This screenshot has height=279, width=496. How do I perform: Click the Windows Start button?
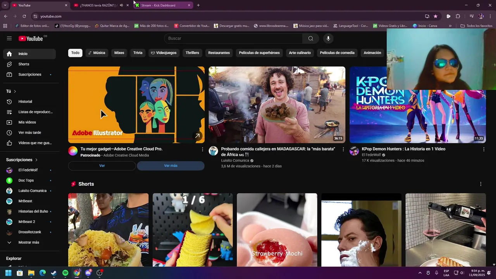coord(8,273)
